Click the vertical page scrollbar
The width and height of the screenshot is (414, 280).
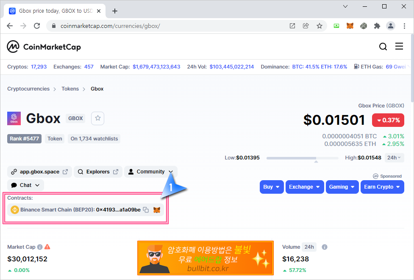(412, 69)
